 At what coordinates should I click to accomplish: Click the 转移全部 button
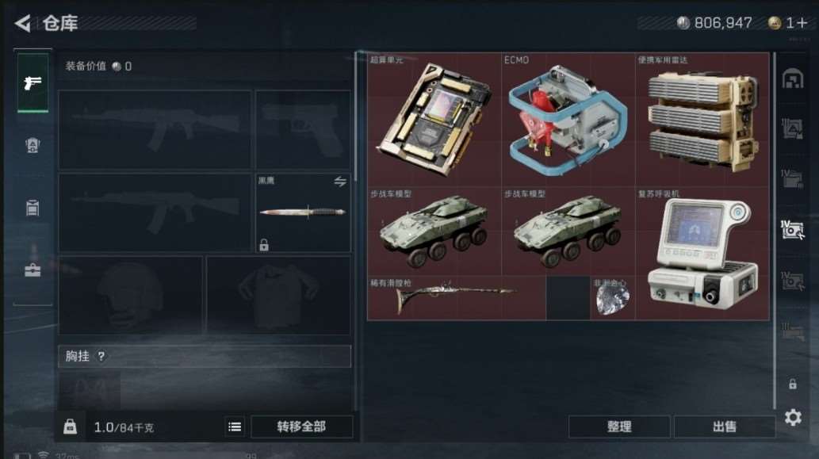click(302, 426)
